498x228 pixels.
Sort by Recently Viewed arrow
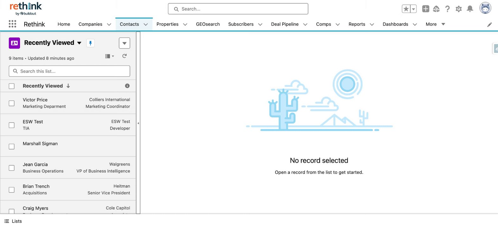click(68, 86)
